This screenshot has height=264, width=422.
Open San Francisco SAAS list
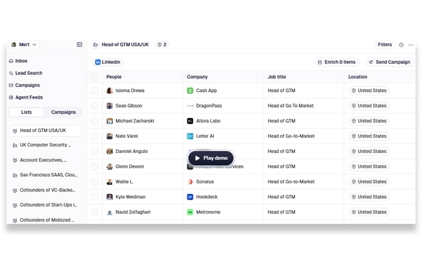point(45,175)
